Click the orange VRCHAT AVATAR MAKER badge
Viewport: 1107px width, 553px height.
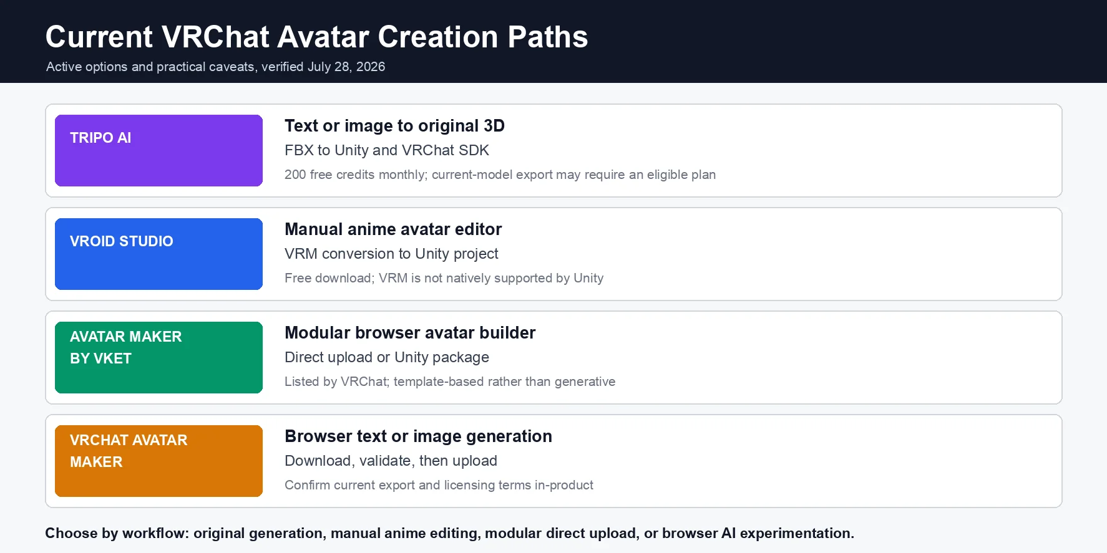tap(158, 461)
